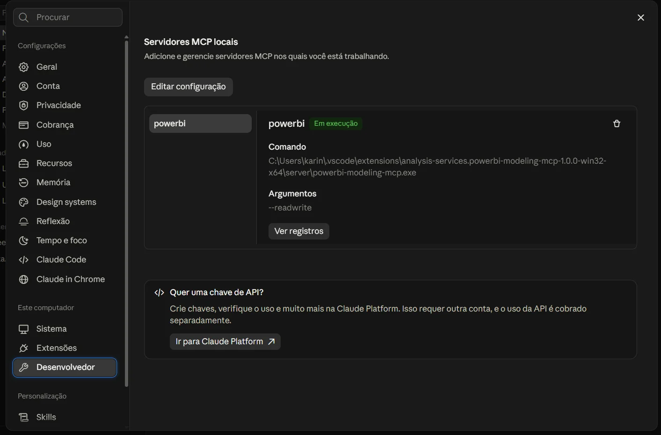Open the Uso section
This screenshot has height=435, width=661.
(65, 144)
